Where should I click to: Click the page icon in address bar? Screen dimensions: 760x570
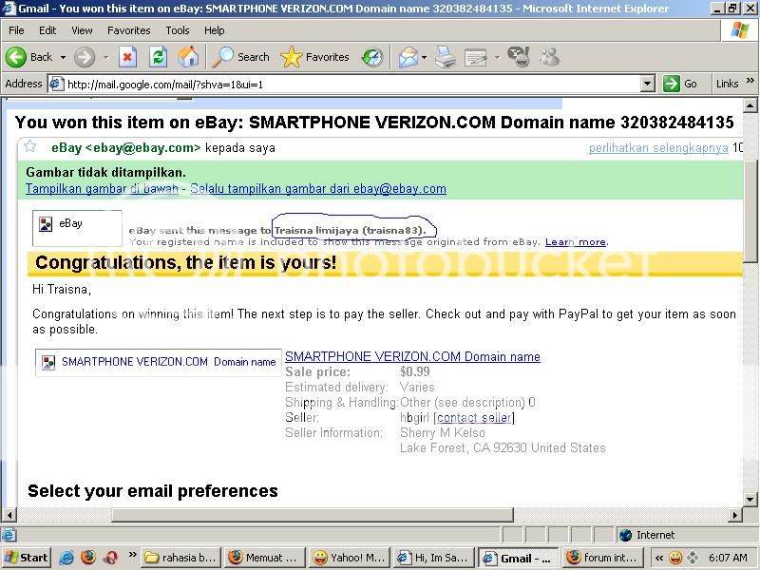pos(57,84)
